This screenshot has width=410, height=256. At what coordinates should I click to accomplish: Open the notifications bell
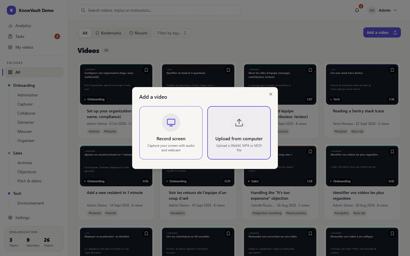(x=357, y=10)
